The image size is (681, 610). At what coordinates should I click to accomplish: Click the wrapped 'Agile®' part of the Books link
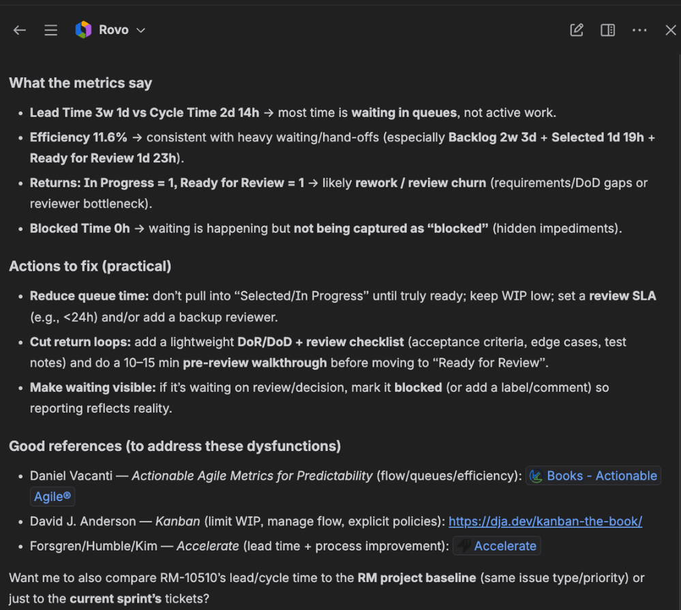52,496
